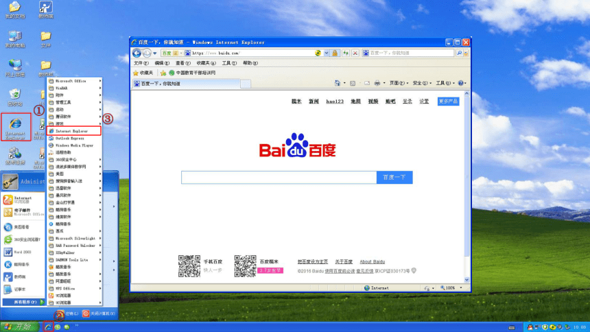Screen dimensions: 590x332
Task: Open the 安全 safety dropdown in command bar
Action: point(422,83)
